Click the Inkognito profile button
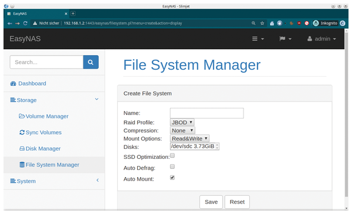This screenshot has height=214, width=352. tap(325, 23)
